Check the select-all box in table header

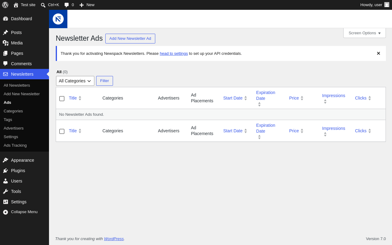62,99
